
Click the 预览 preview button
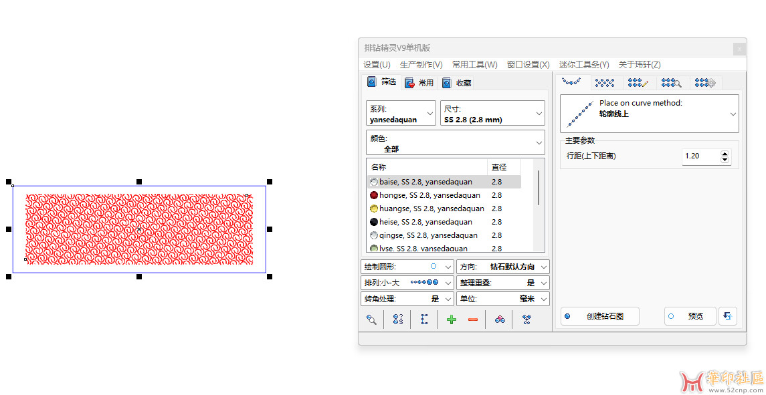(x=690, y=316)
